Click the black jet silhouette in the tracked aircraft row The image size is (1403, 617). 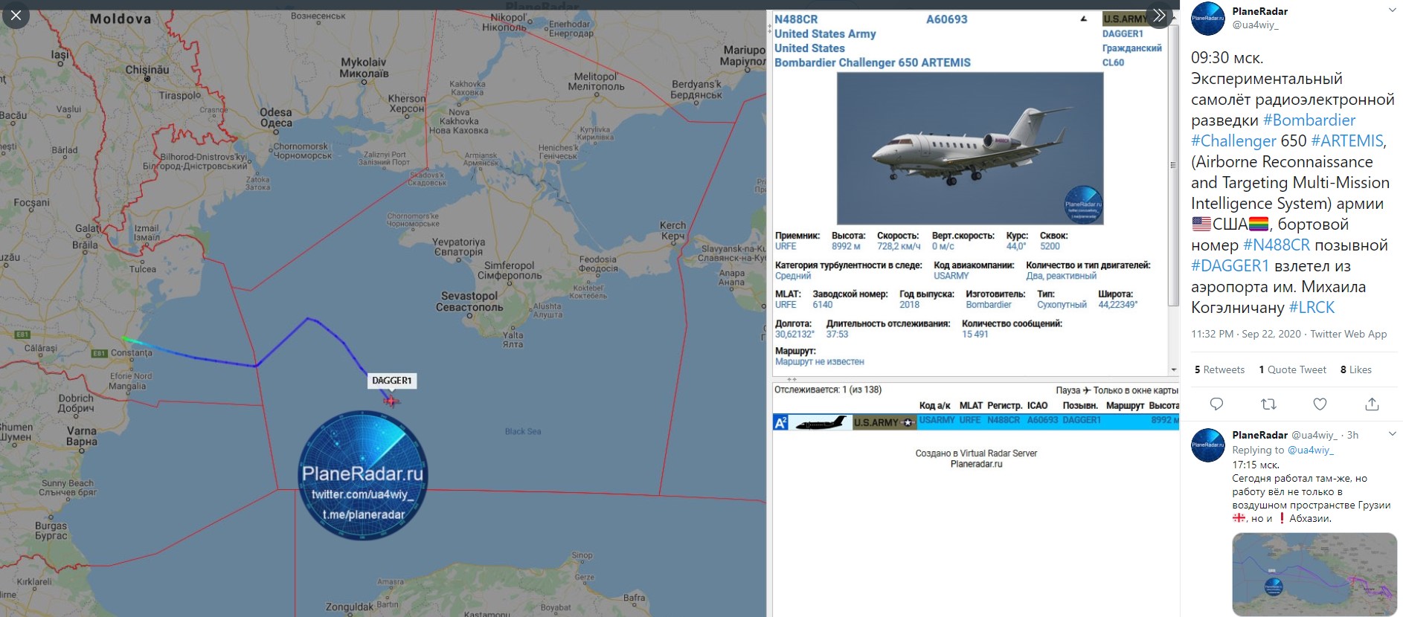[x=821, y=423]
